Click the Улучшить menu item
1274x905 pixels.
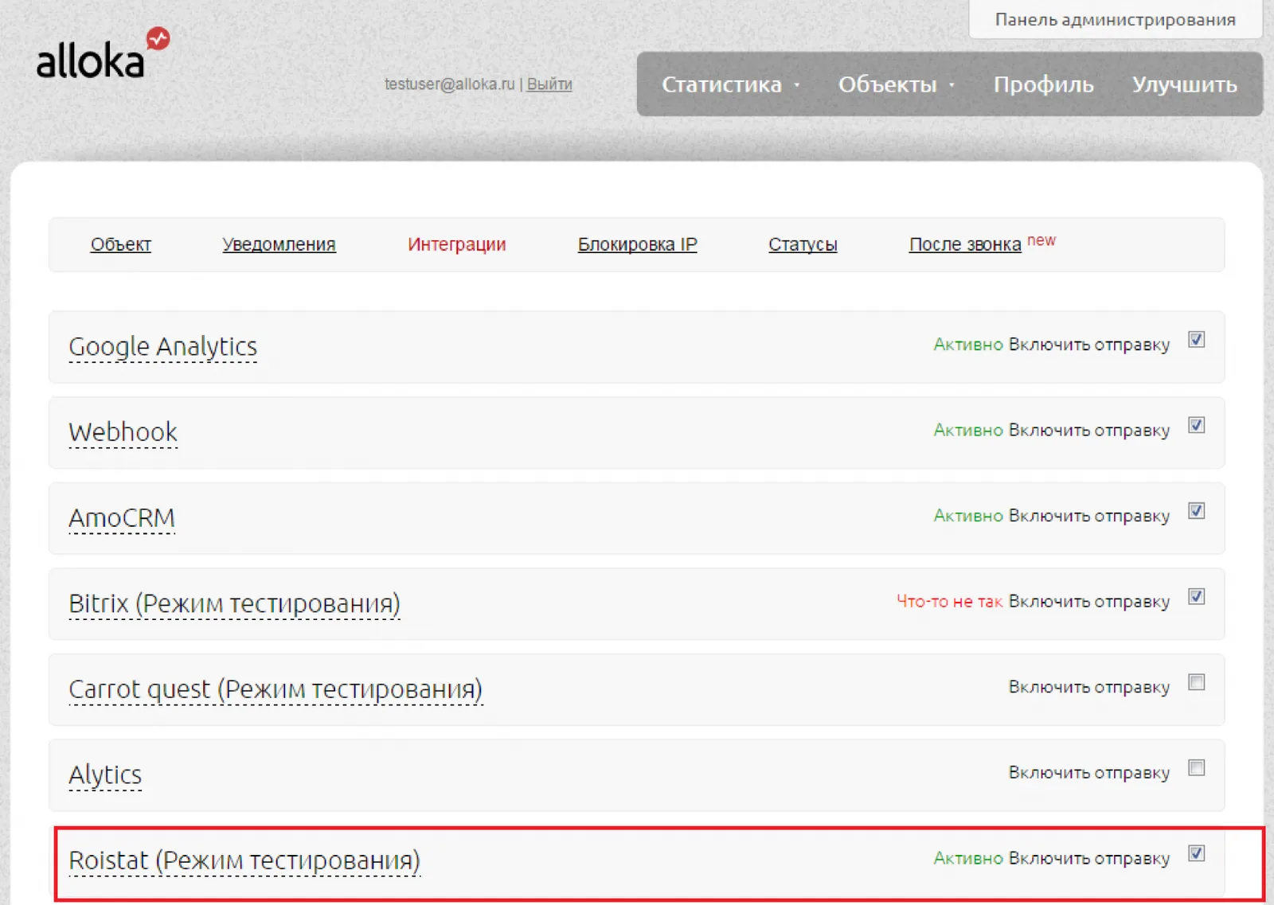(1184, 84)
